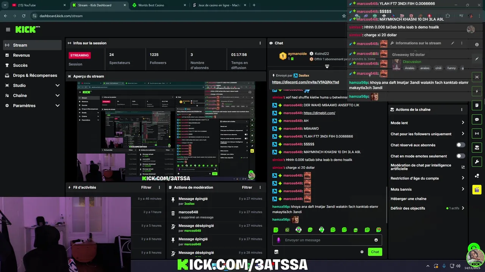Screen dimensions: 485x272
Task: Open Filtrer in Actions de modération
Action: pos(247,187)
